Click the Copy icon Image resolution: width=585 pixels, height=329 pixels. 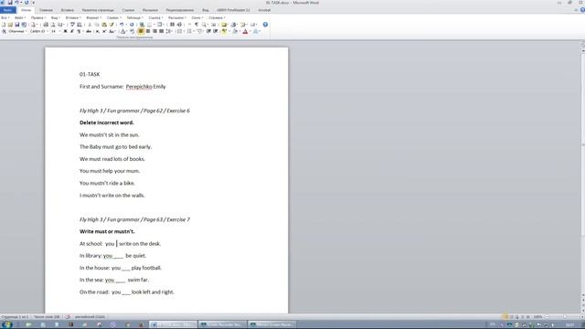coord(97,25)
